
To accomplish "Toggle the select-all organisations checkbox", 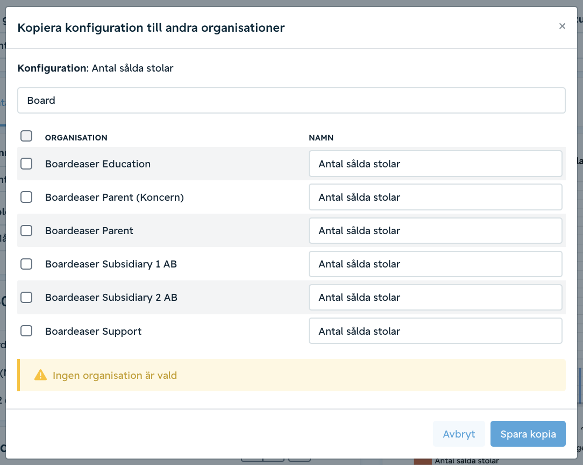I will [26, 136].
